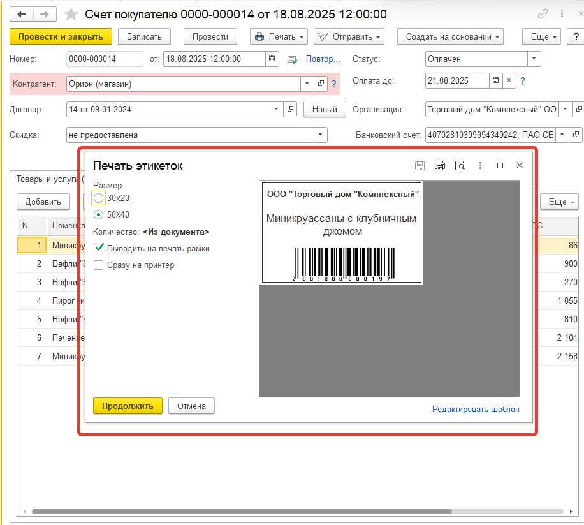Viewport: 584px width, 525px height.
Task: Open the Создать на основании menu
Action: (x=450, y=36)
